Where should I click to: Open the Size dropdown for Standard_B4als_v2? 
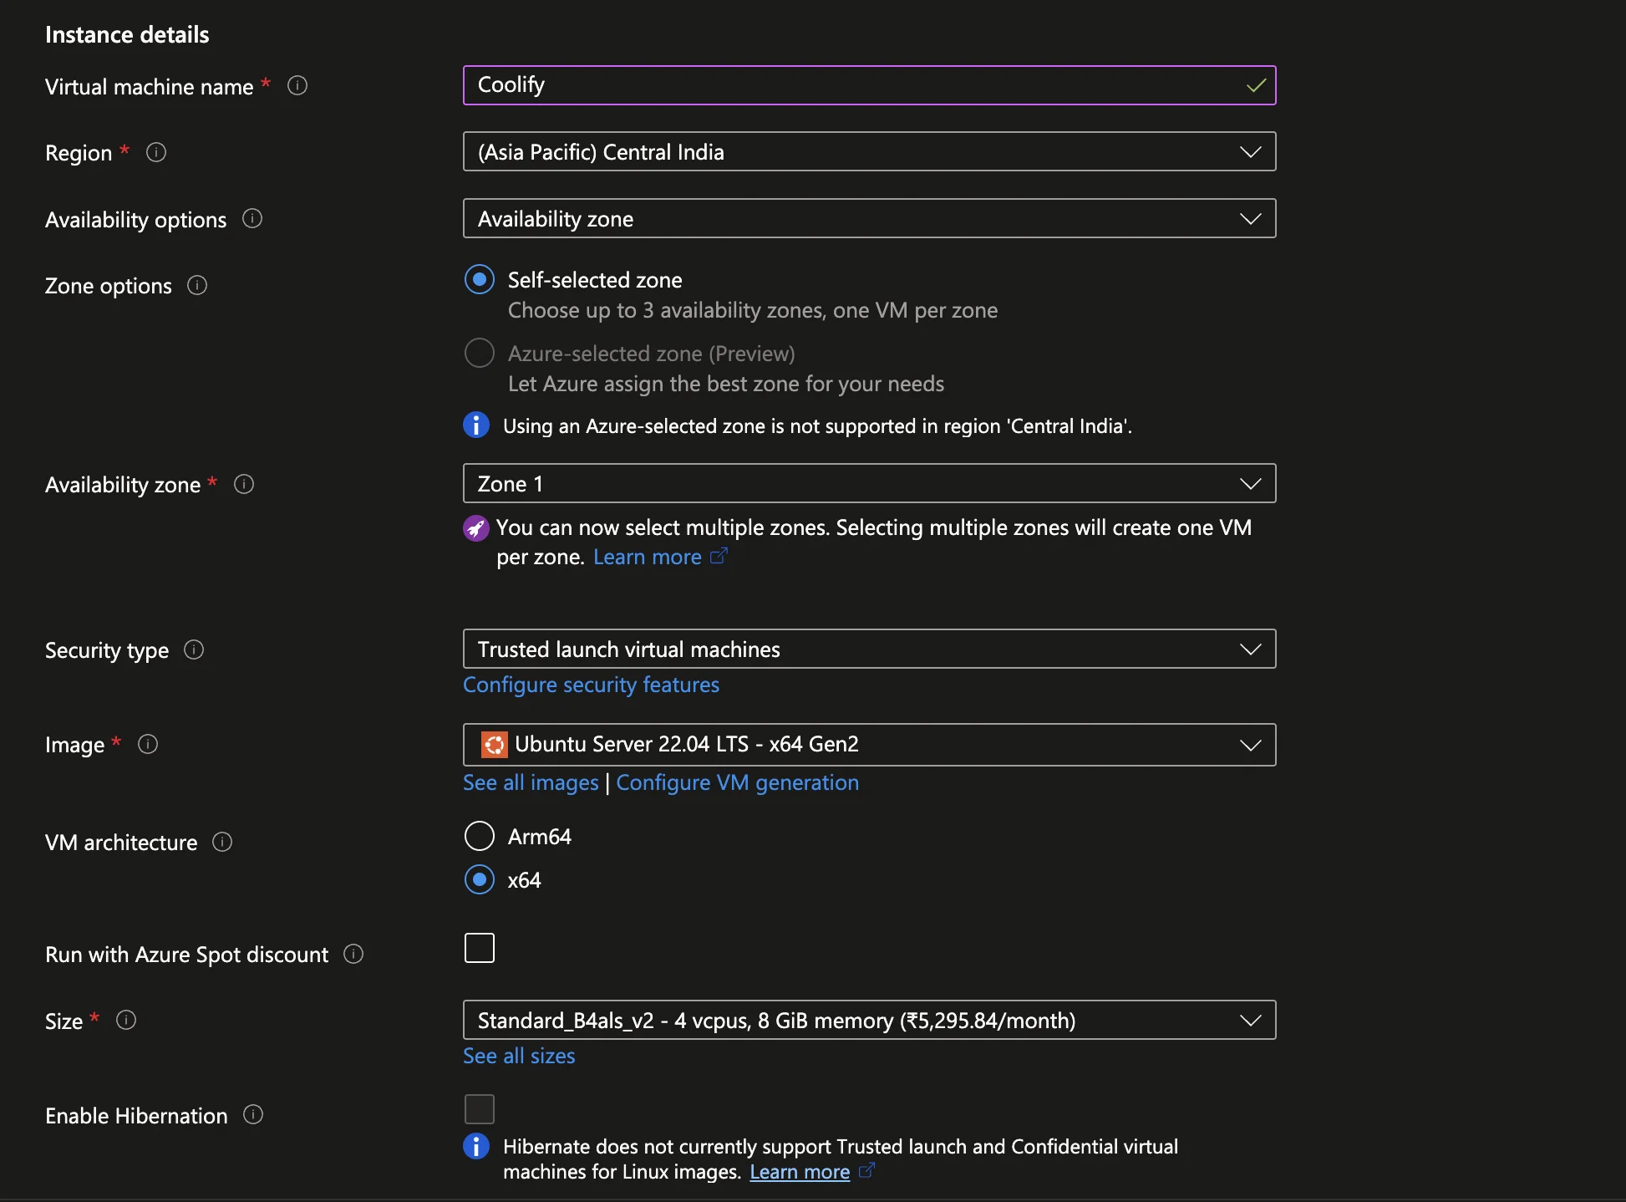point(869,1021)
